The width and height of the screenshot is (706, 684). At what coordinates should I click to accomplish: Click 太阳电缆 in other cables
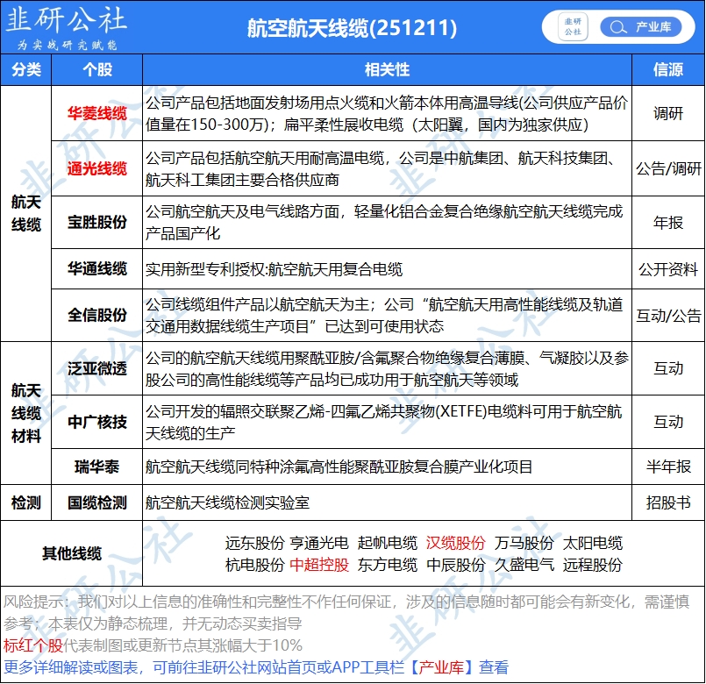point(593,543)
